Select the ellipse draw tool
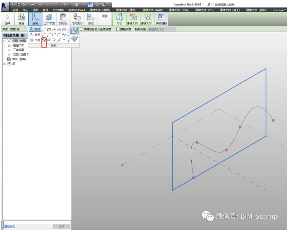Image resolution: width=289 pixels, height=232 pixels. point(49,40)
